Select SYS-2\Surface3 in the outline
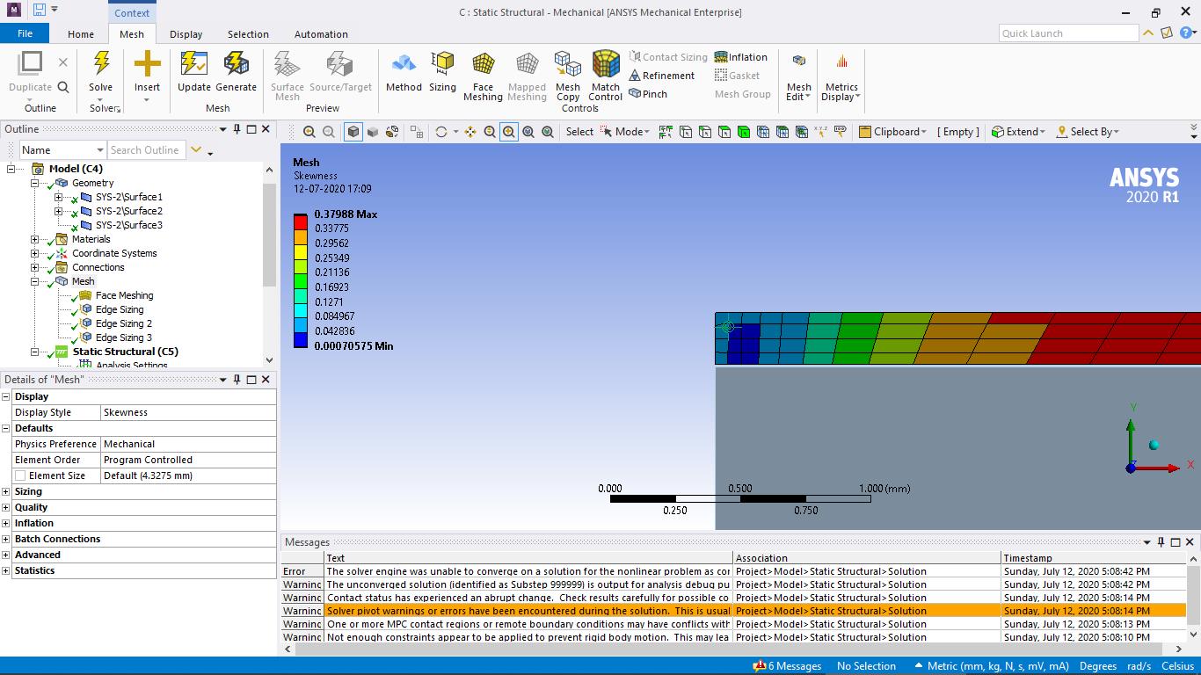Image resolution: width=1201 pixels, height=675 pixels. coord(128,225)
